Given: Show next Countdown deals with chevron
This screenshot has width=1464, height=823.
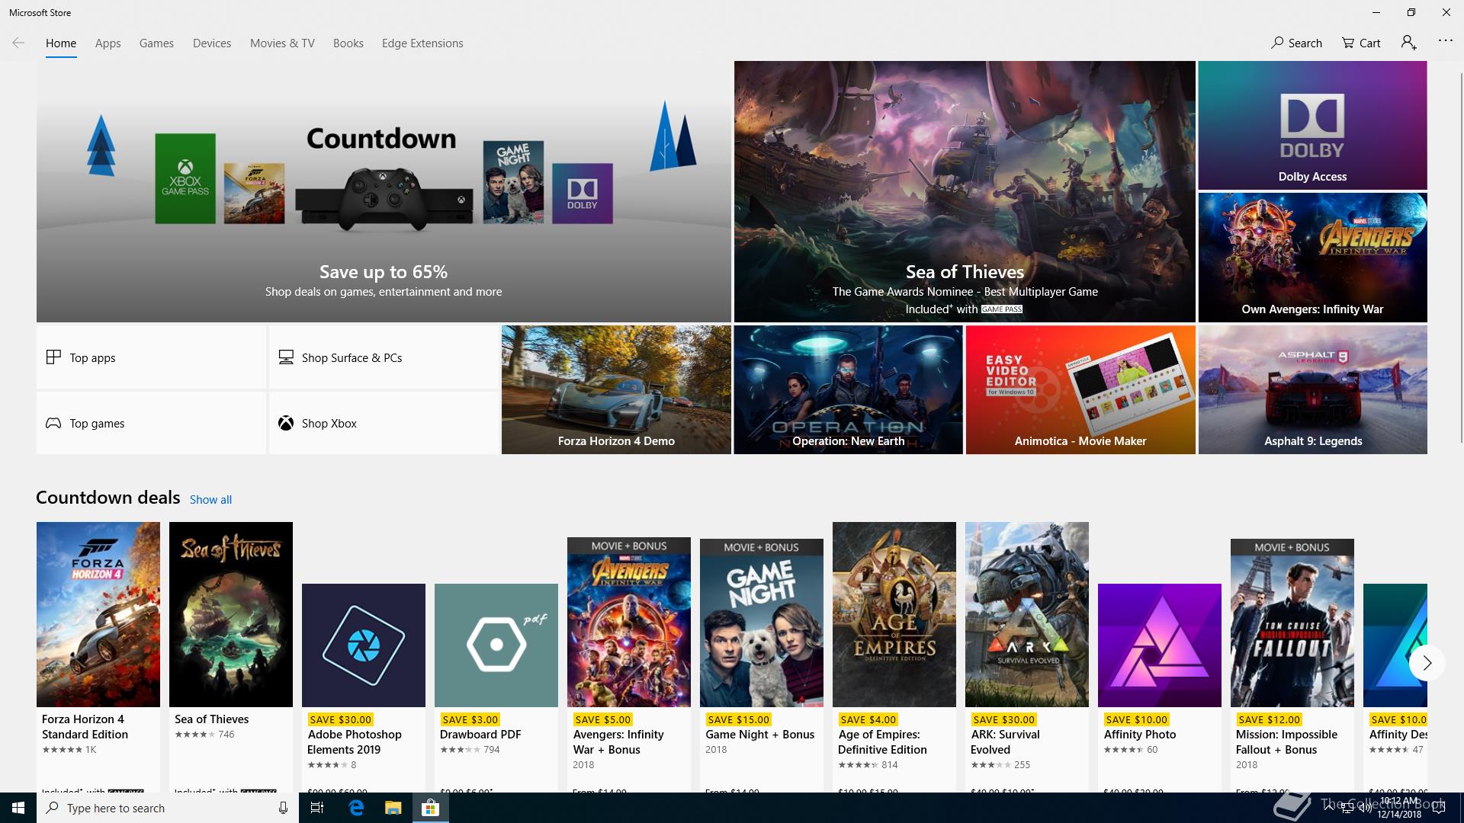Looking at the screenshot, I should (x=1427, y=663).
